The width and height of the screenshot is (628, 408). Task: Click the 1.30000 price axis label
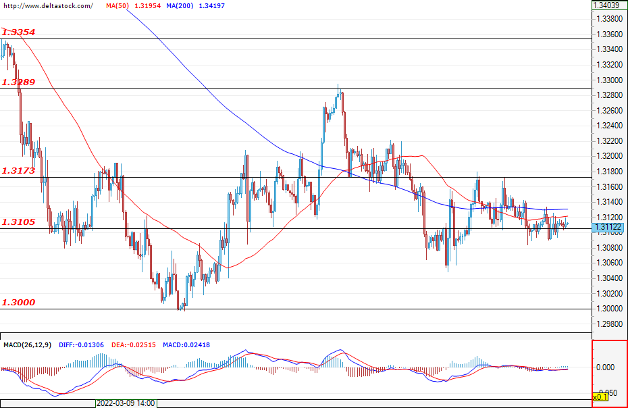[x=610, y=309]
